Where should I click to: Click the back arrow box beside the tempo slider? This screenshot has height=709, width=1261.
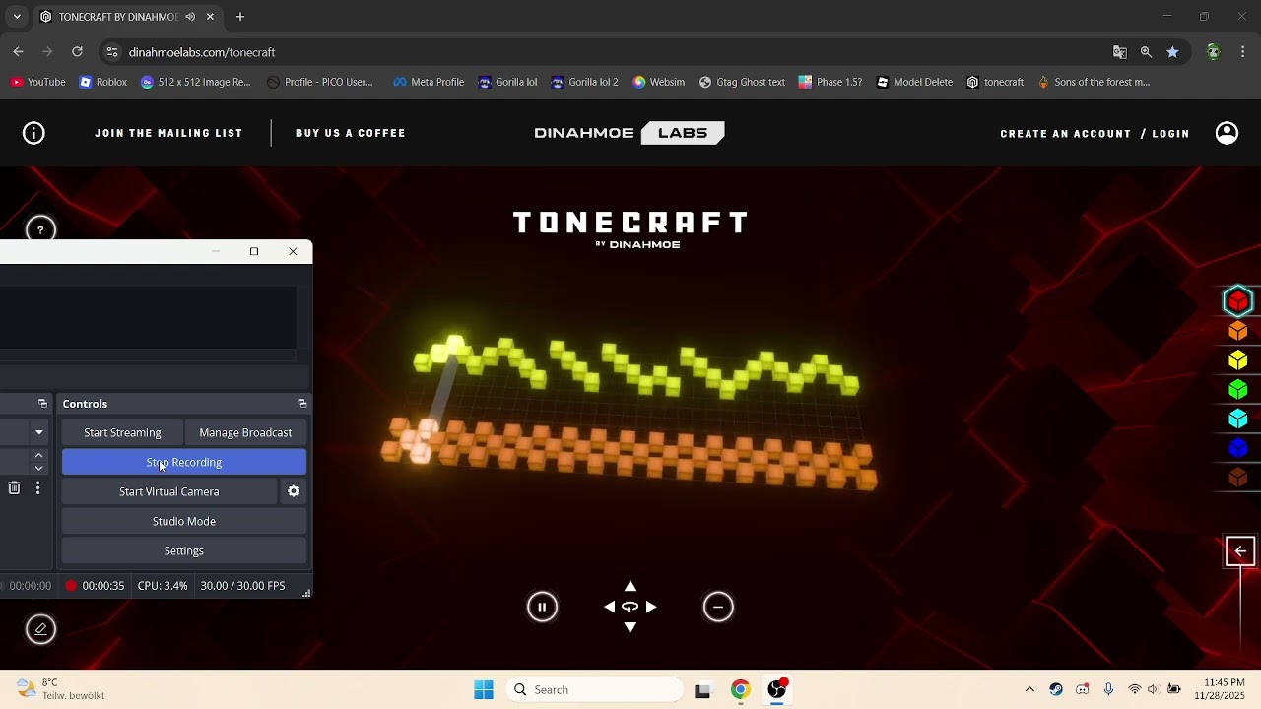pyautogui.click(x=1240, y=551)
